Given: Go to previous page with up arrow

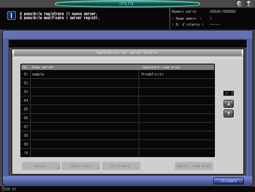Looking at the screenshot, I should [228, 104].
